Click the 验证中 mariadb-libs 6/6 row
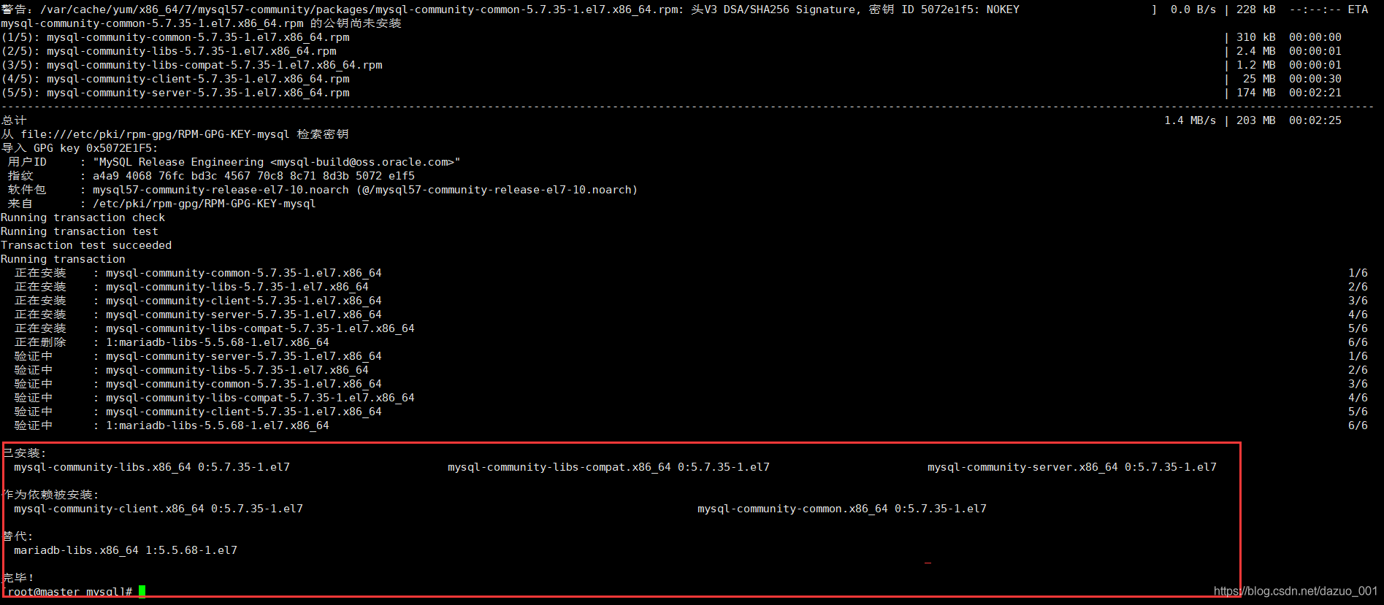This screenshot has width=1384, height=605. point(691,425)
